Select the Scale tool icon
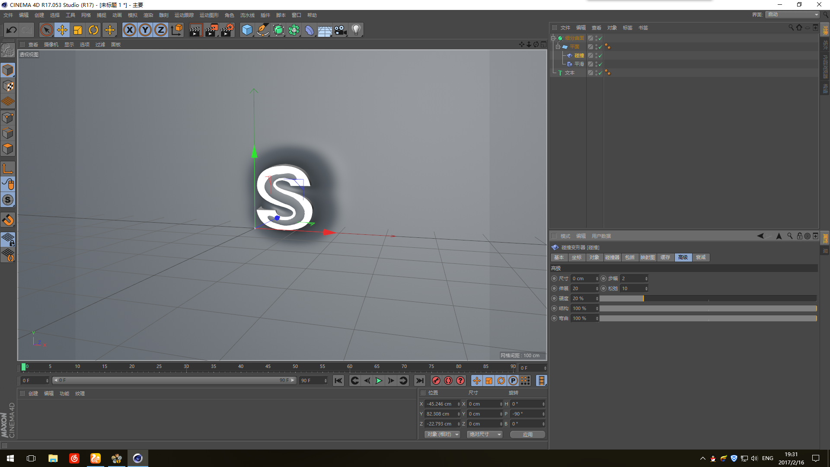This screenshot has height=467, width=830. pyautogui.click(x=78, y=30)
